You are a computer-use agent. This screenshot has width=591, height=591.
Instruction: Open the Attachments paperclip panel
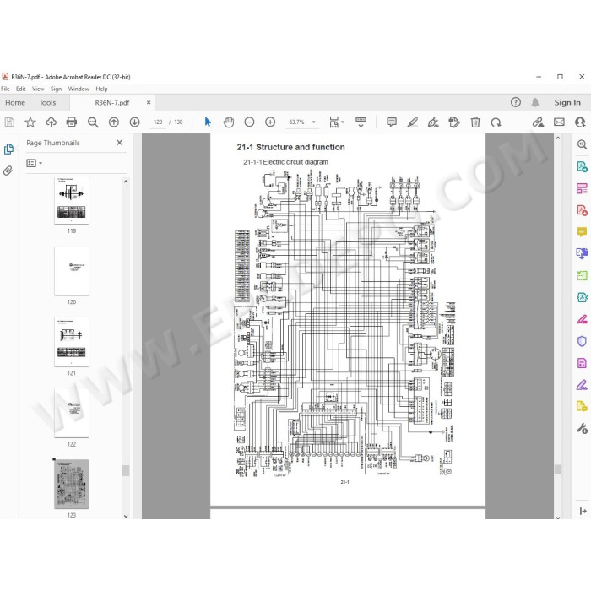(x=8, y=171)
